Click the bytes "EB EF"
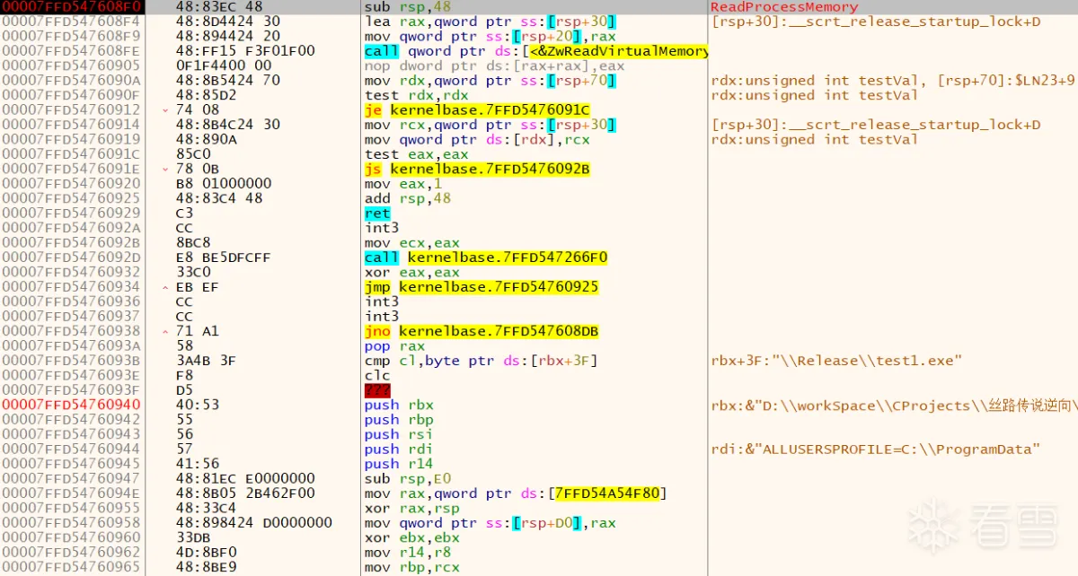The image size is (1078, 576). (x=198, y=287)
